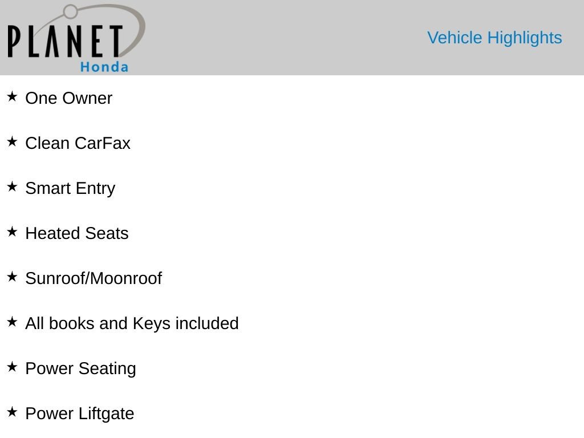Click the gray header banner area

coord(292,38)
